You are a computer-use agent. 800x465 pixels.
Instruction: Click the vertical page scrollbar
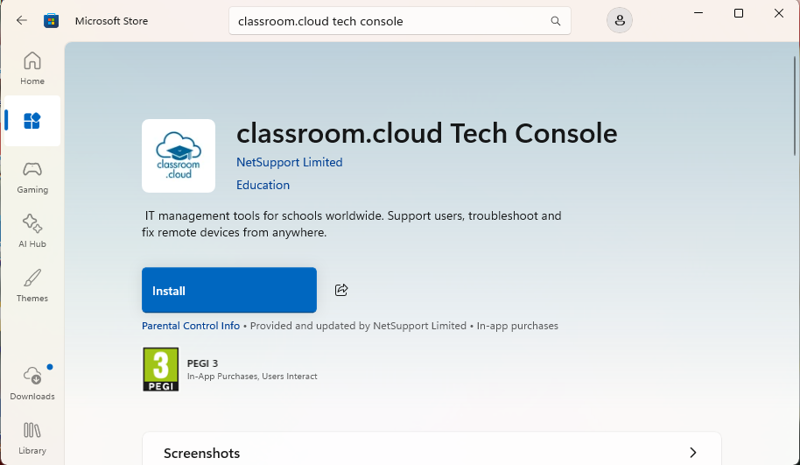795,106
